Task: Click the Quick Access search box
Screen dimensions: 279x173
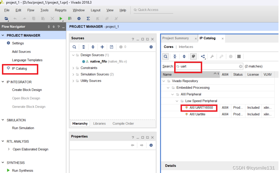Action: point(153,10)
